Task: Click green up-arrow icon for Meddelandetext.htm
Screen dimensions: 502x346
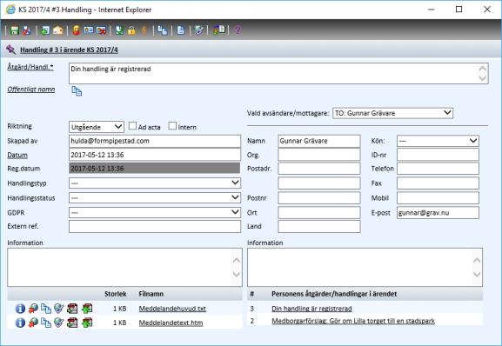Action: [87, 323]
